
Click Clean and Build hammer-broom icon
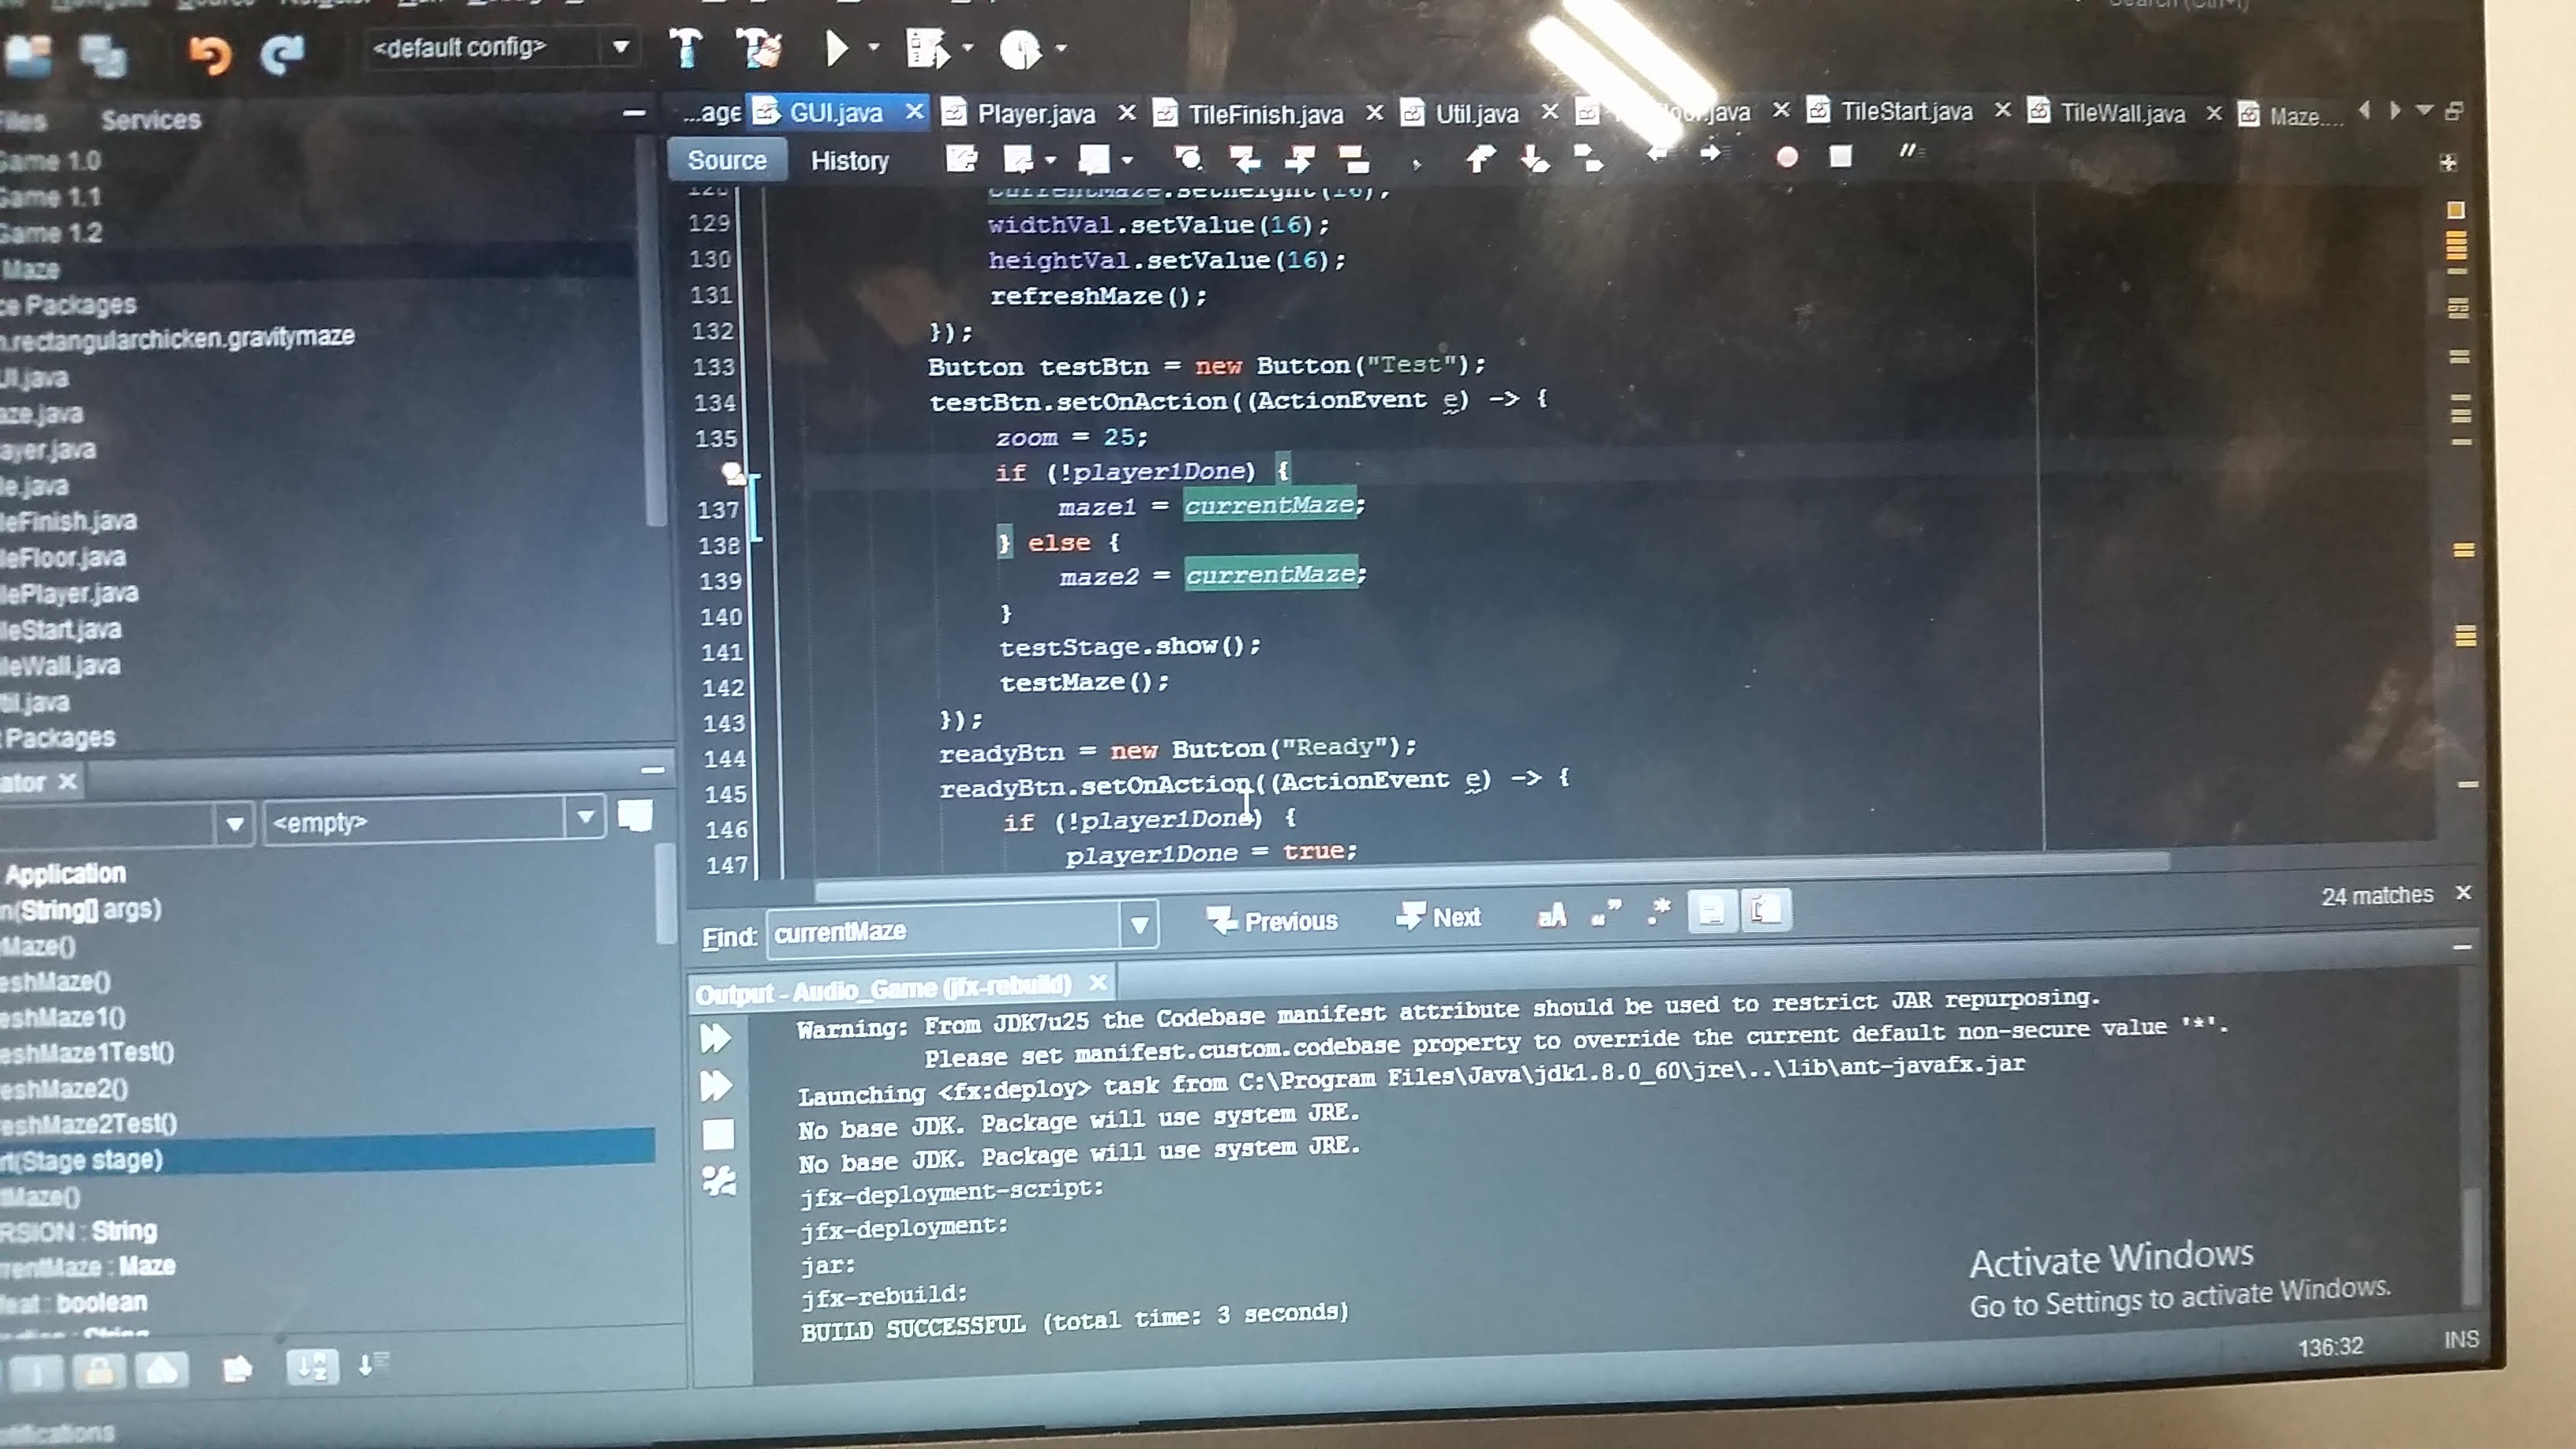pos(758,47)
